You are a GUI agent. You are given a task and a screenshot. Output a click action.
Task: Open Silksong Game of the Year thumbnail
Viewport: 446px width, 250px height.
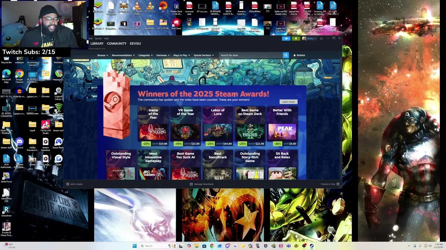coord(153,132)
